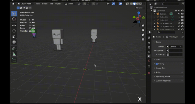
Task: Open the overlays dropdown arrow
Action: click(x=123, y=4)
